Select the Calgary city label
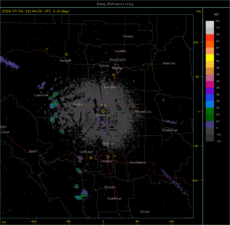The image size is (230, 225). coord(106,161)
